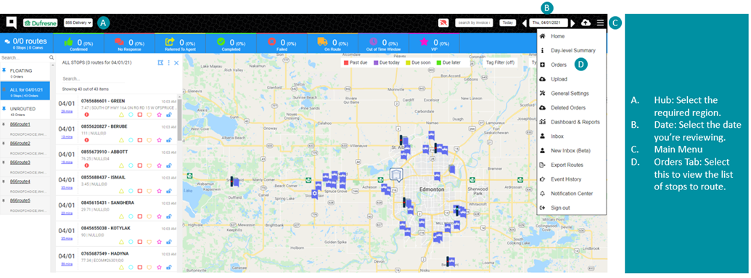
Task: Click the On Route truck icon
Action: pos(322,41)
